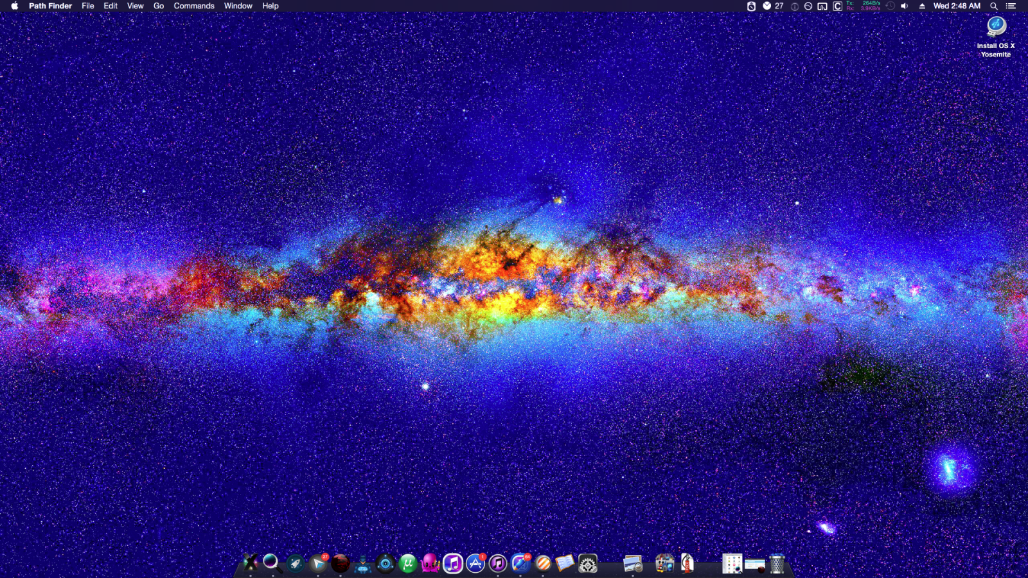Open the AirPlay display menu bar icon
Viewport: 1028px width, 578px height.
point(822,6)
